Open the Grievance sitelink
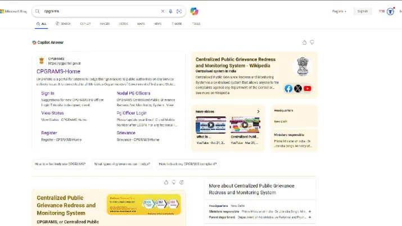This screenshot has width=402, height=226. pos(126,133)
